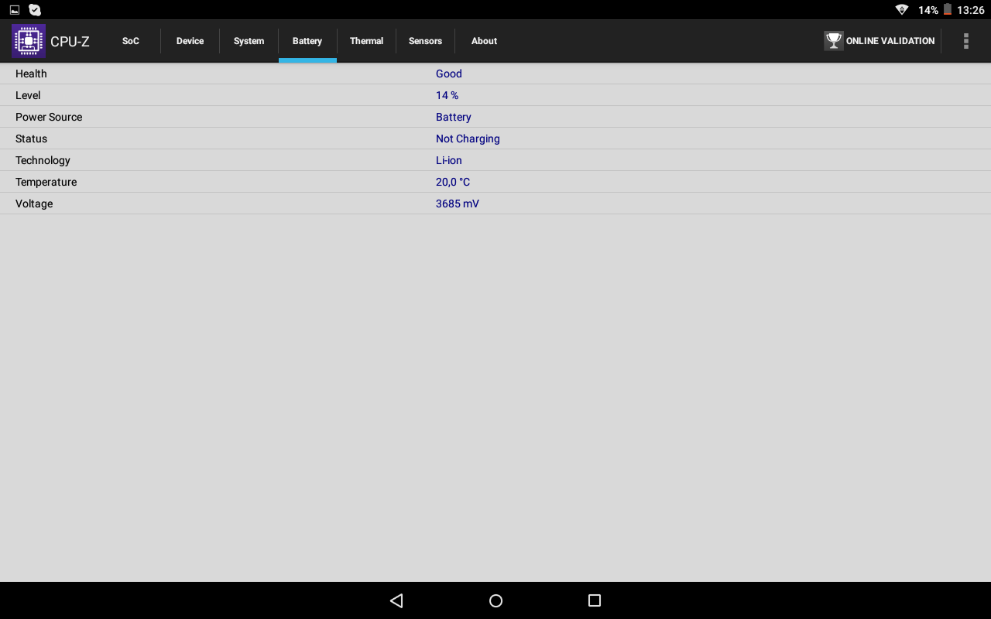Select the Level row label
The image size is (991, 619).
(28, 95)
